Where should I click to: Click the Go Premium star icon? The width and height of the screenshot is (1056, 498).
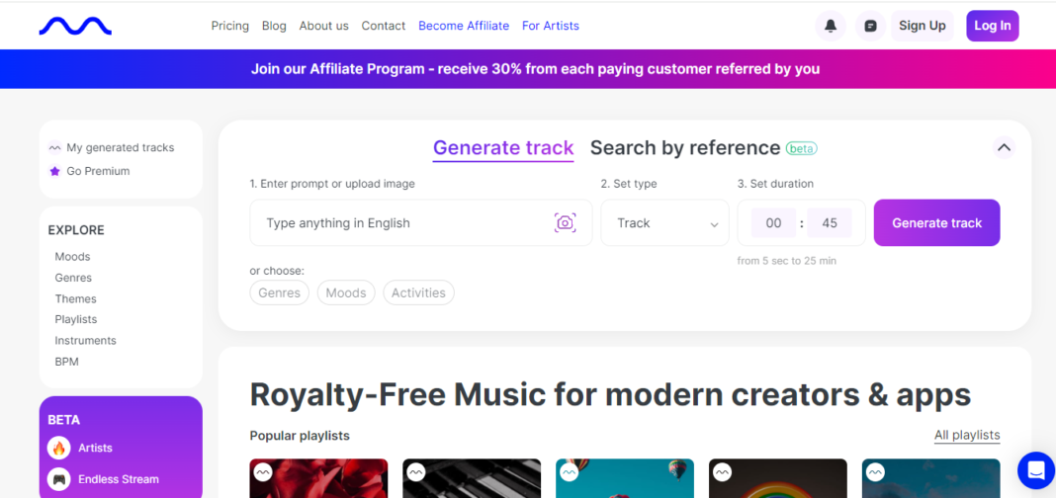(x=54, y=171)
